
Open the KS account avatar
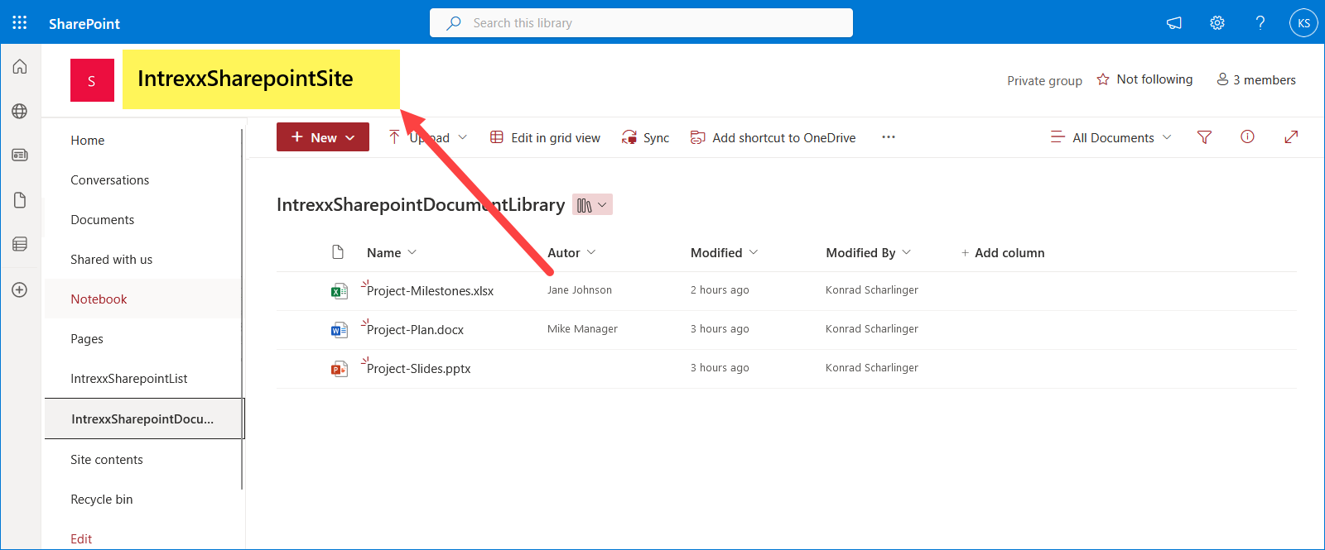(x=1303, y=23)
